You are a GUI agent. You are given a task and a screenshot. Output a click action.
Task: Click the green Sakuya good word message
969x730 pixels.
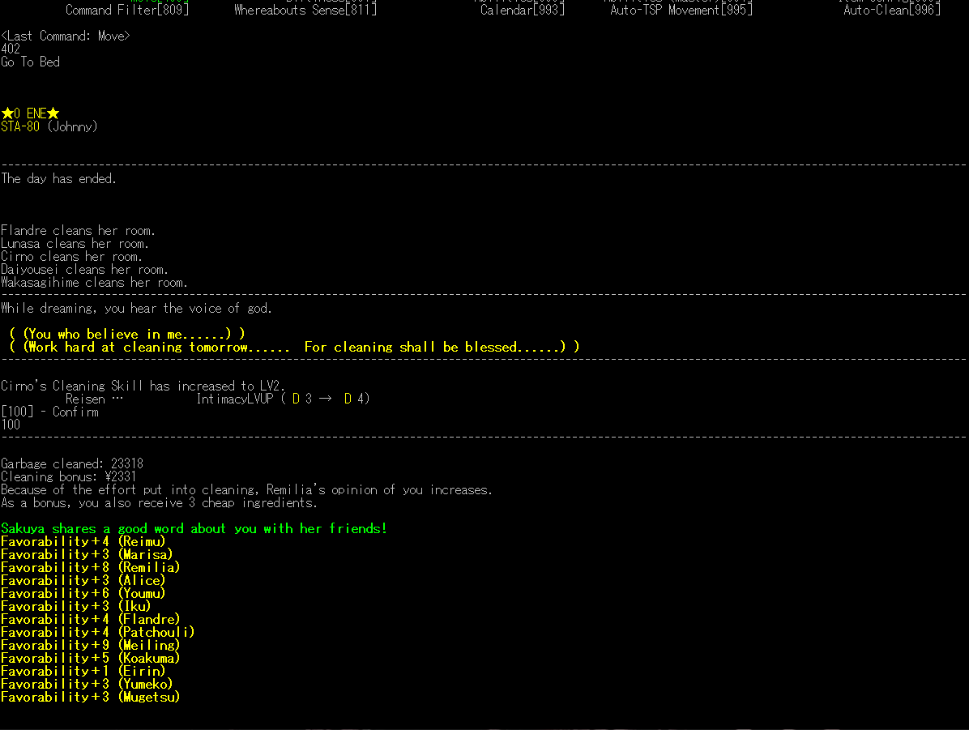pyautogui.click(x=194, y=528)
